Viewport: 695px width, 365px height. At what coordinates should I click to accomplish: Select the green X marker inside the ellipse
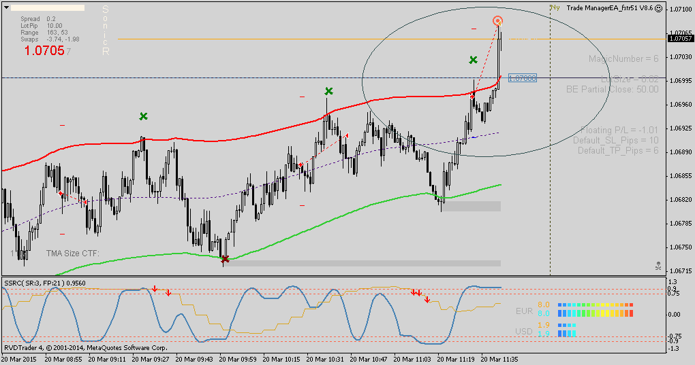coord(474,60)
